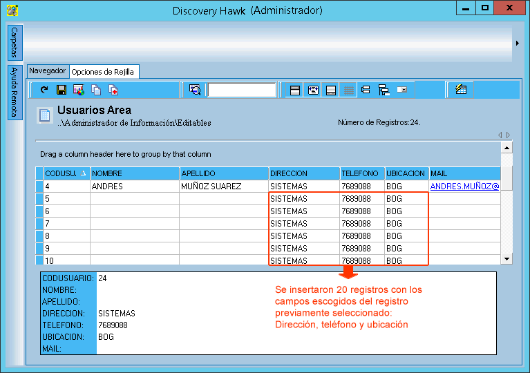
Task: Click the copy record icon
Action: tap(96, 90)
